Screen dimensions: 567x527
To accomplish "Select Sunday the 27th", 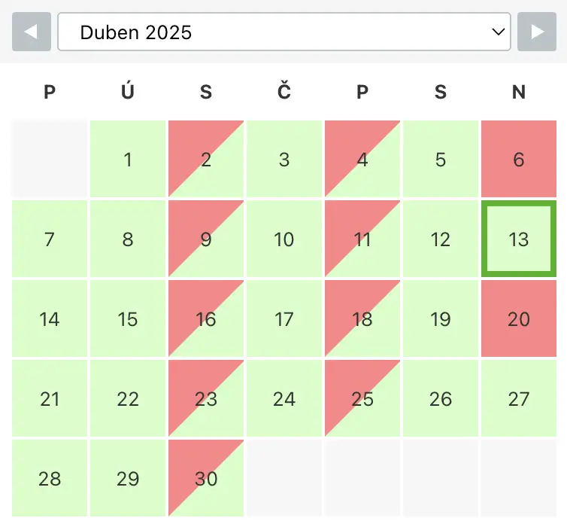I will click(x=519, y=399).
